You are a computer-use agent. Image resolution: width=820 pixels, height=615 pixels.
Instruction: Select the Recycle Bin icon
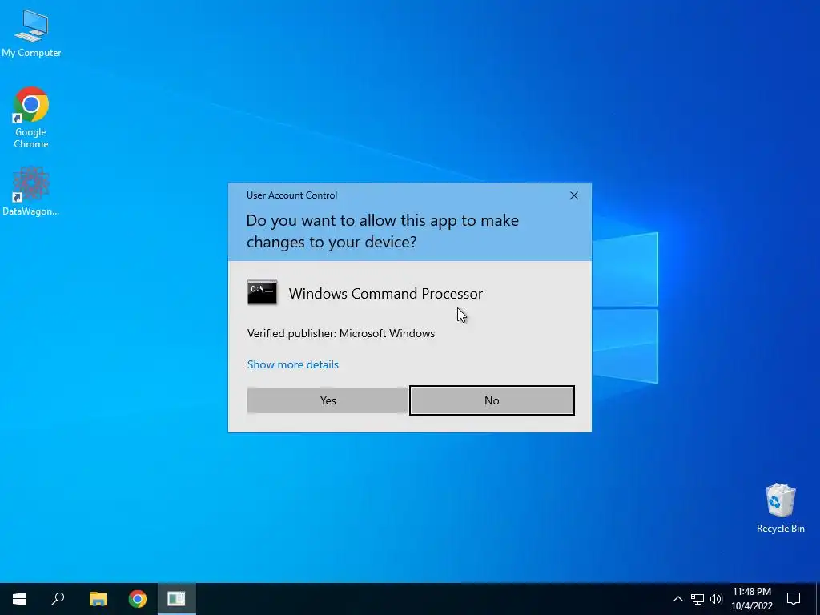[780, 508]
